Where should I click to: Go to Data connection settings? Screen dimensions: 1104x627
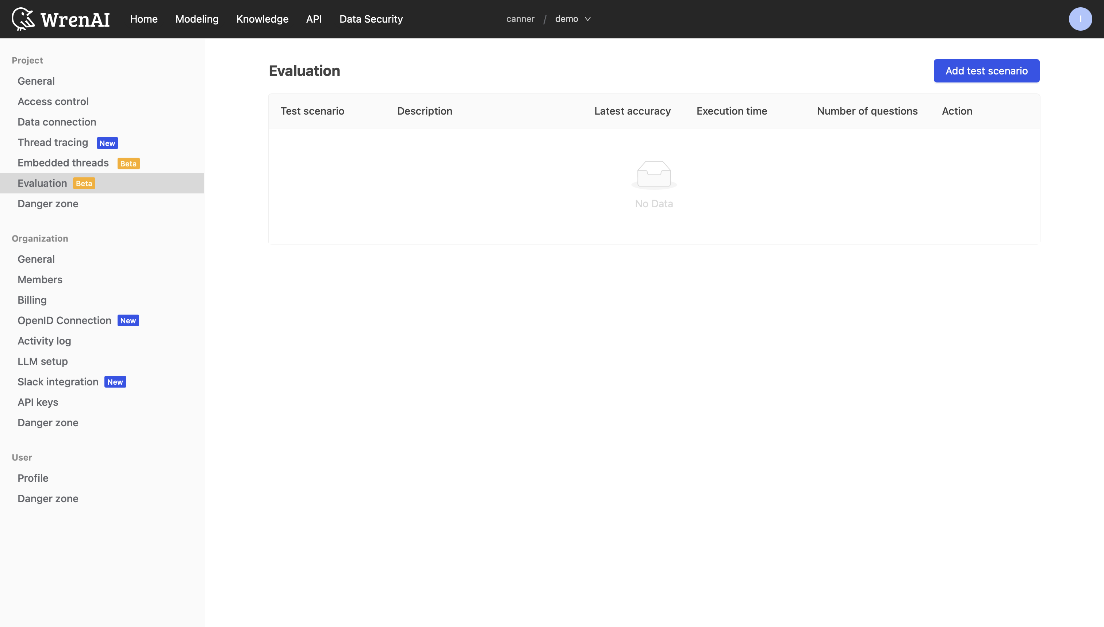57,122
